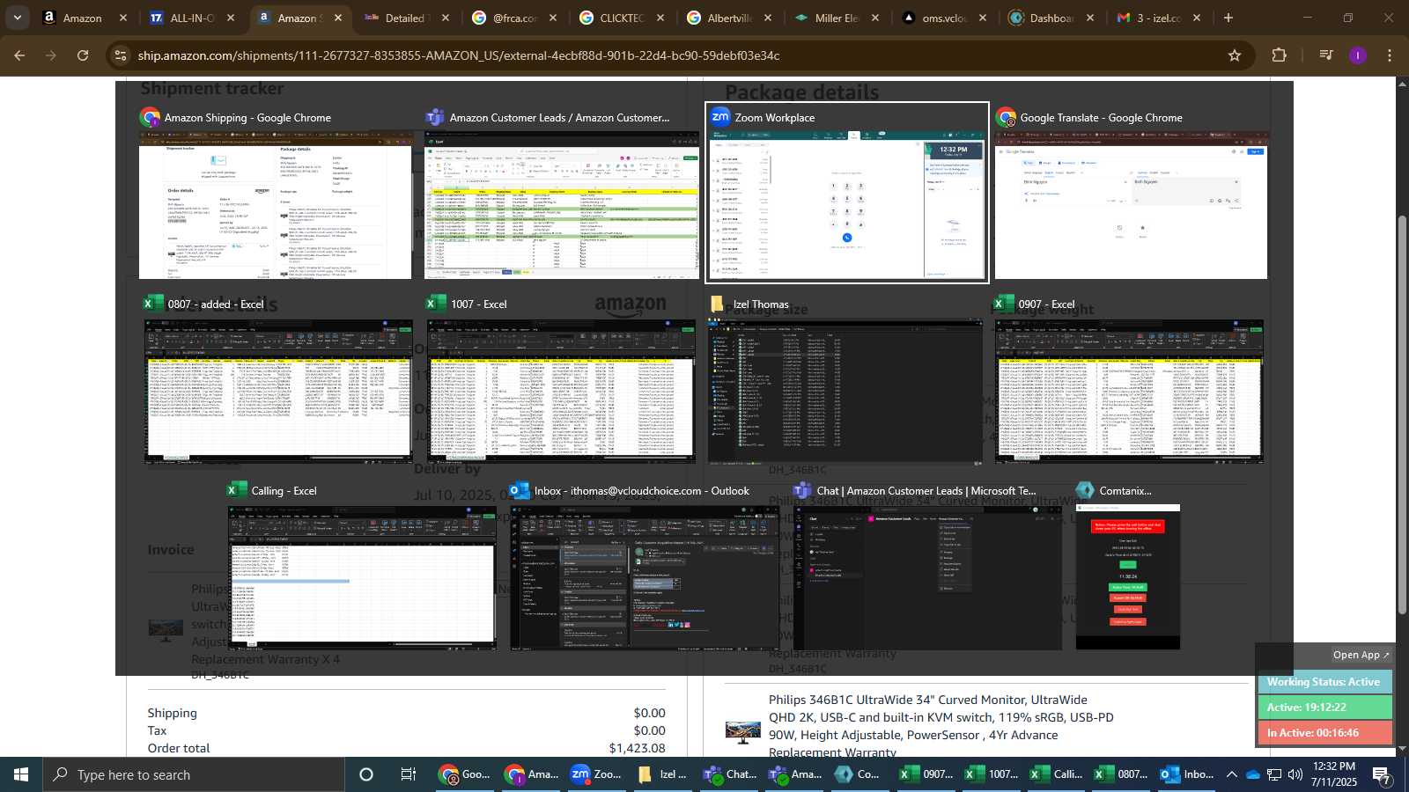
Task: Switch to the oms.vcloud tab
Action: tap(943, 18)
